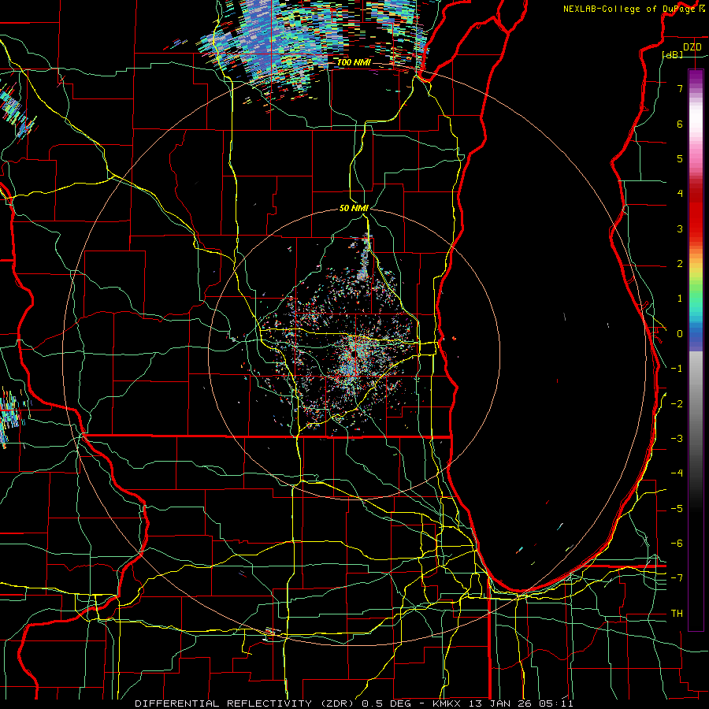The height and width of the screenshot is (709, 709).
Task: Click the 13 JAN 26 date text
Action: (x=499, y=703)
